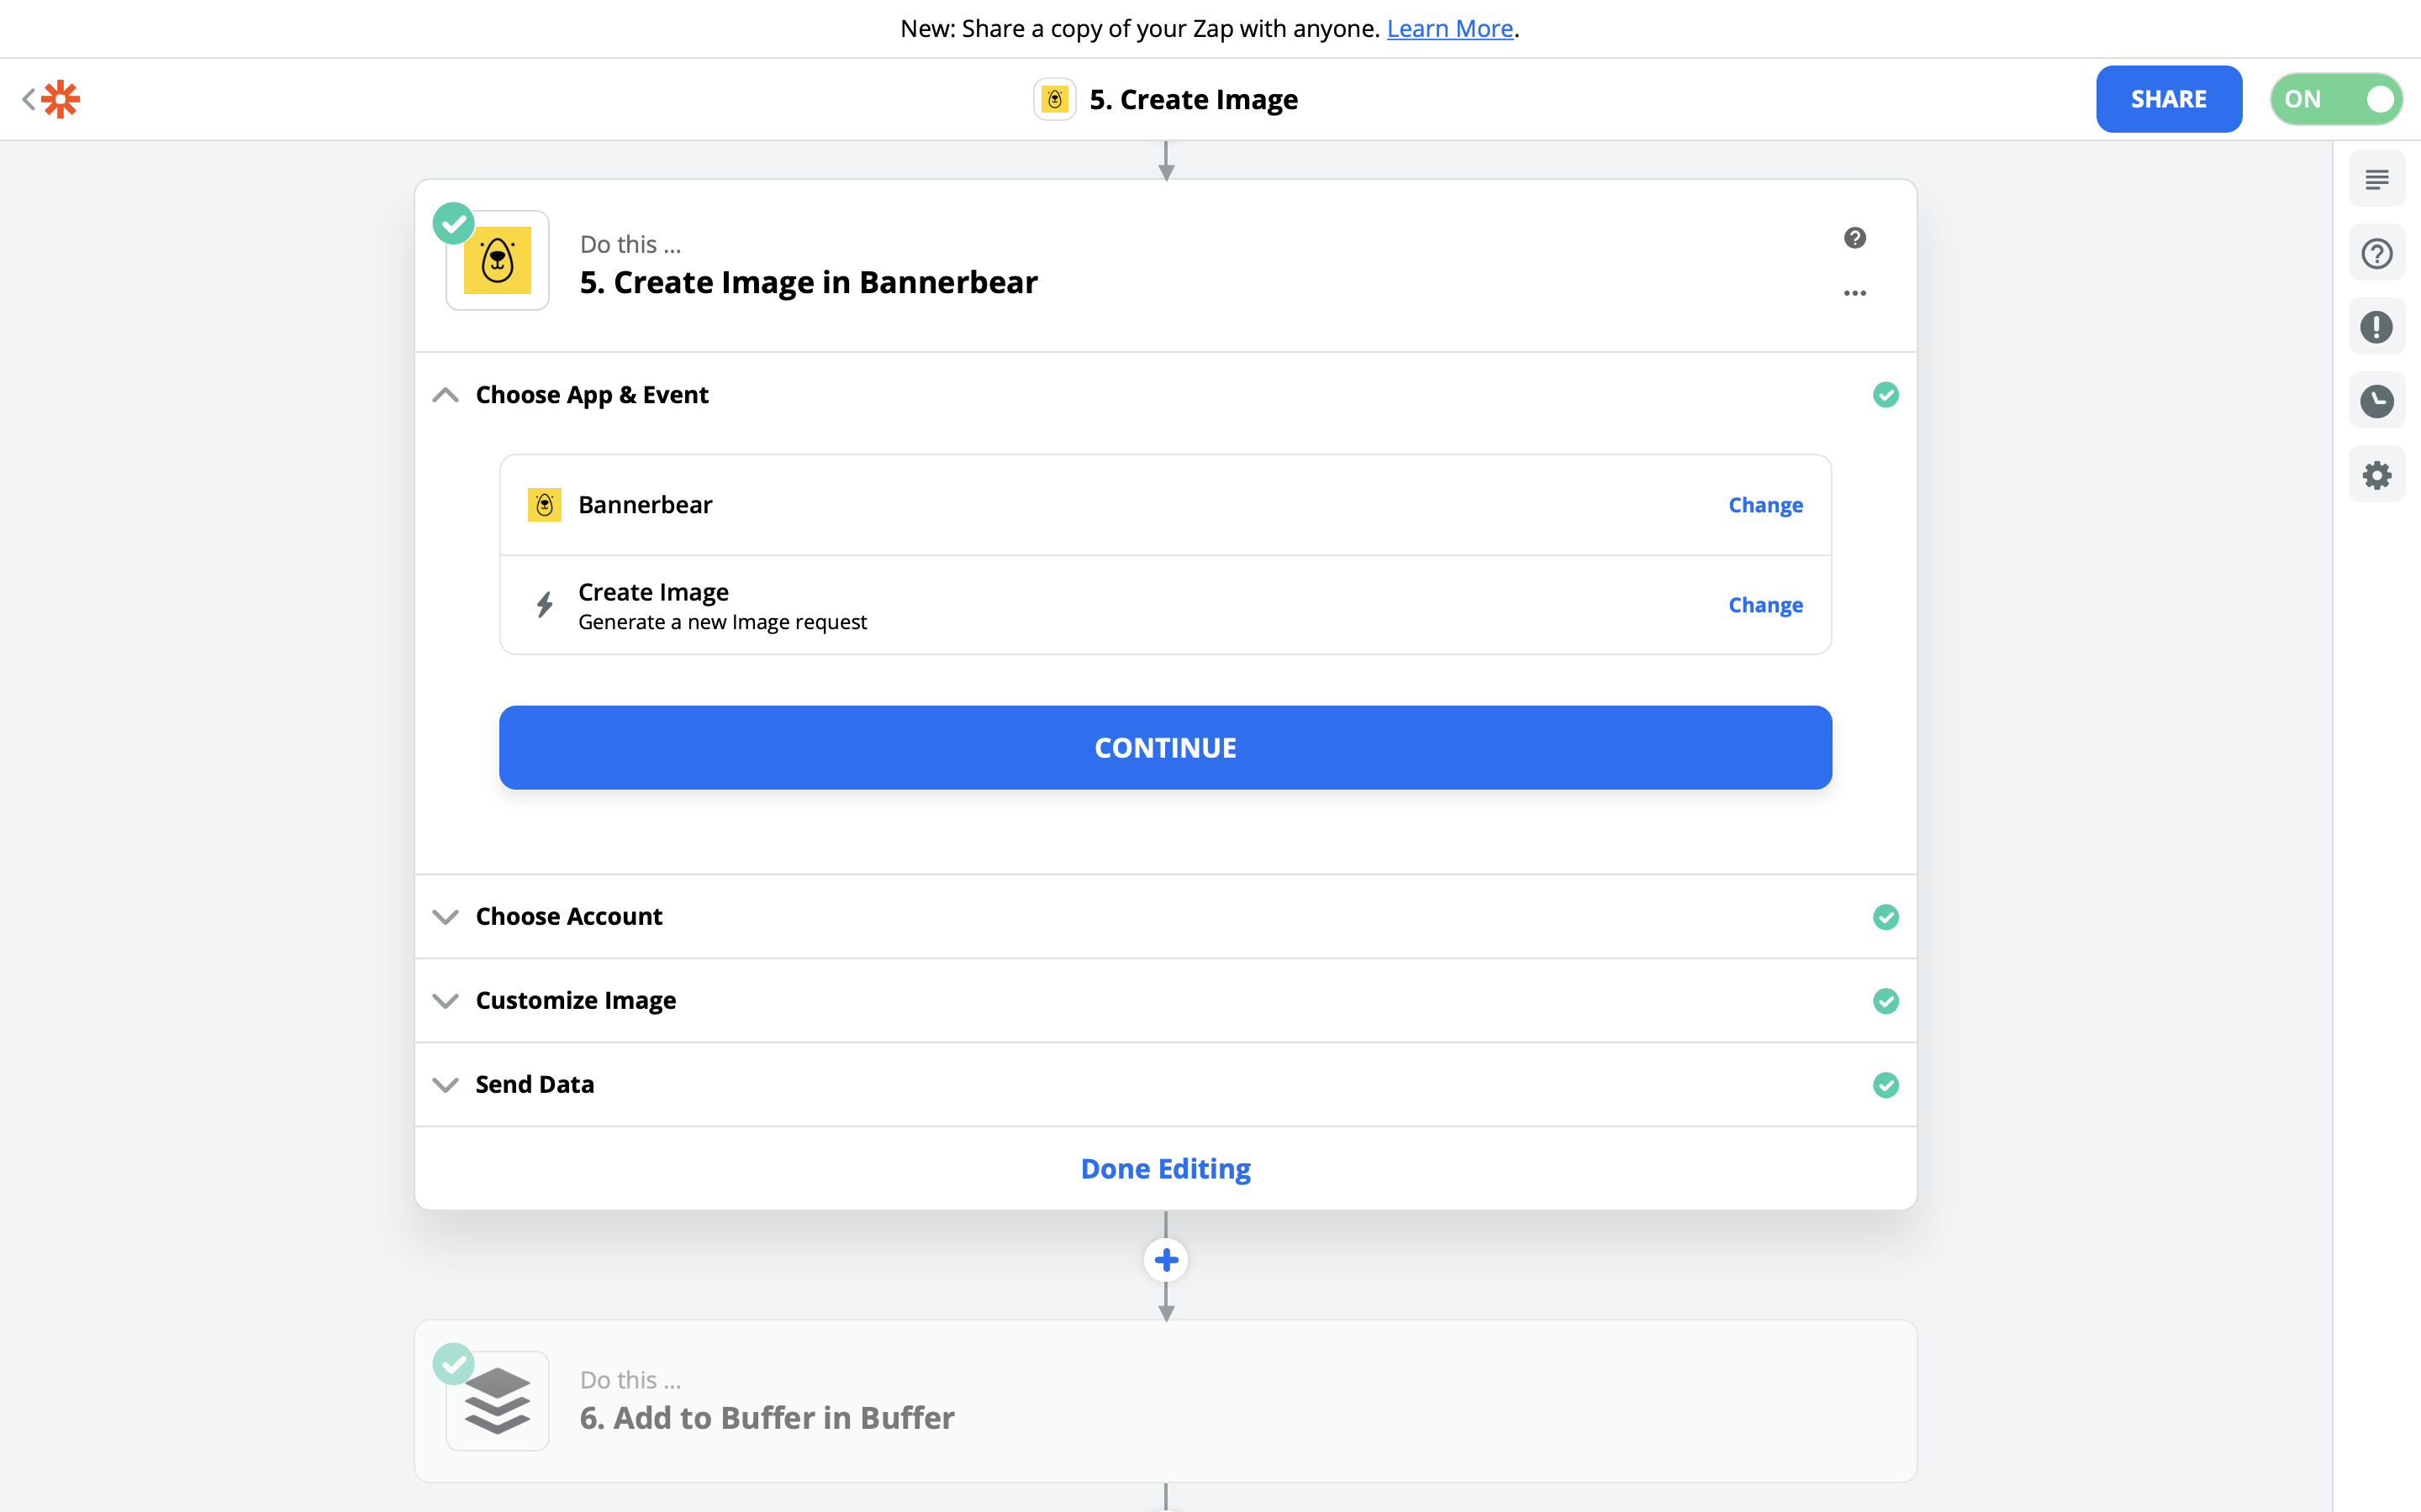Collapse the Choose App & Event section
The width and height of the screenshot is (2421, 1512).
coord(446,395)
